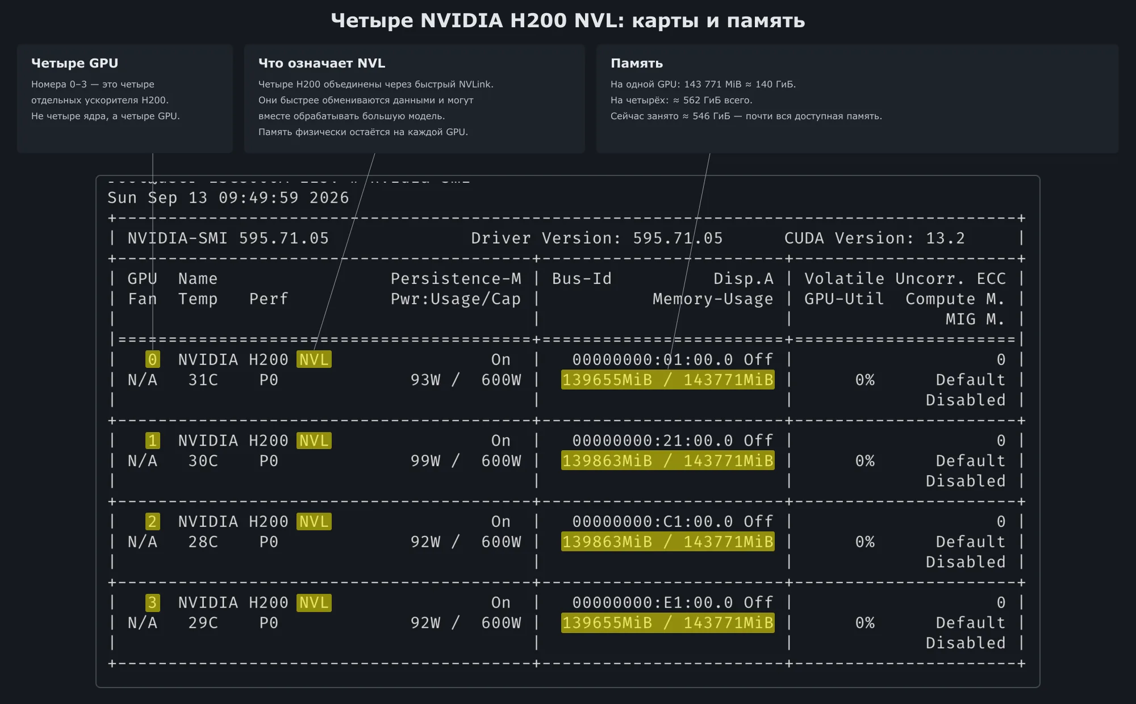Click temperature 28C in the GPU 2 row

pos(203,542)
